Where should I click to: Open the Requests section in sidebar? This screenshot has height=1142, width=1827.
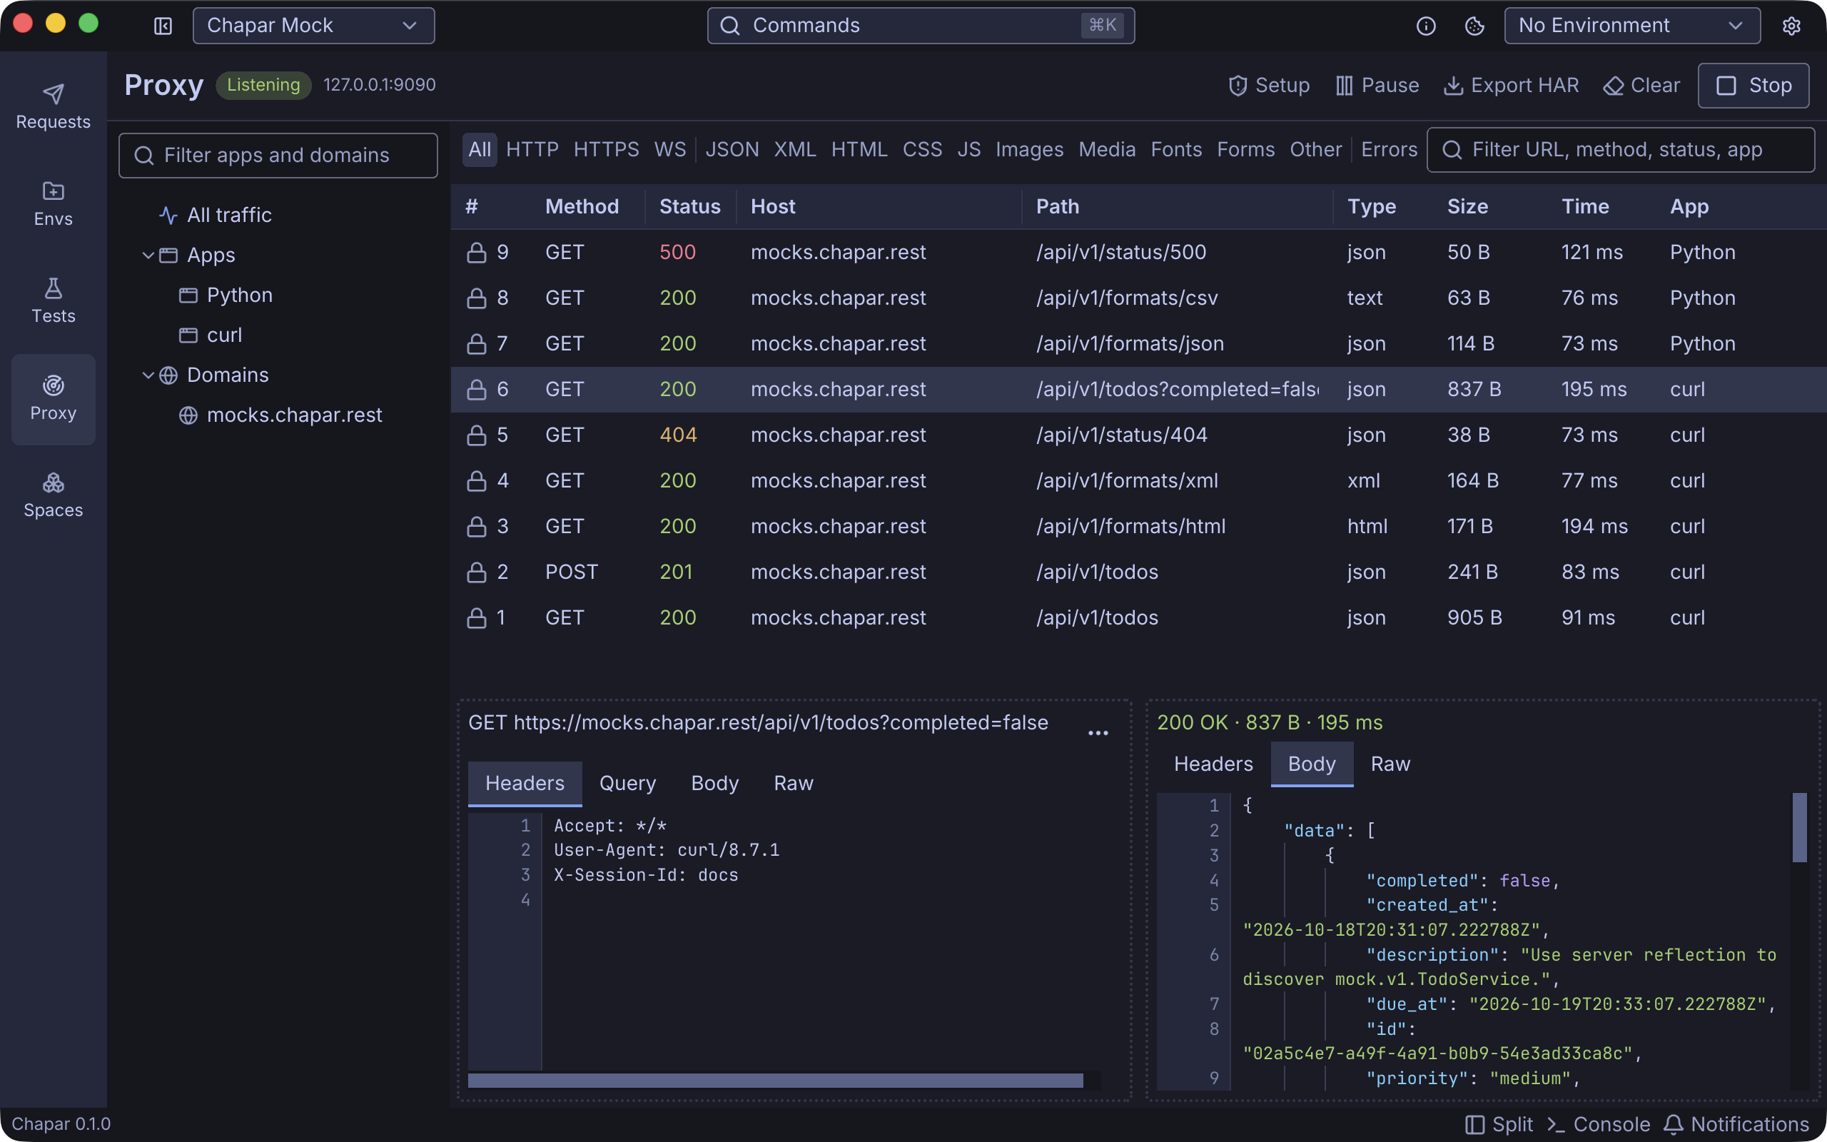click(x=53, y=106)
